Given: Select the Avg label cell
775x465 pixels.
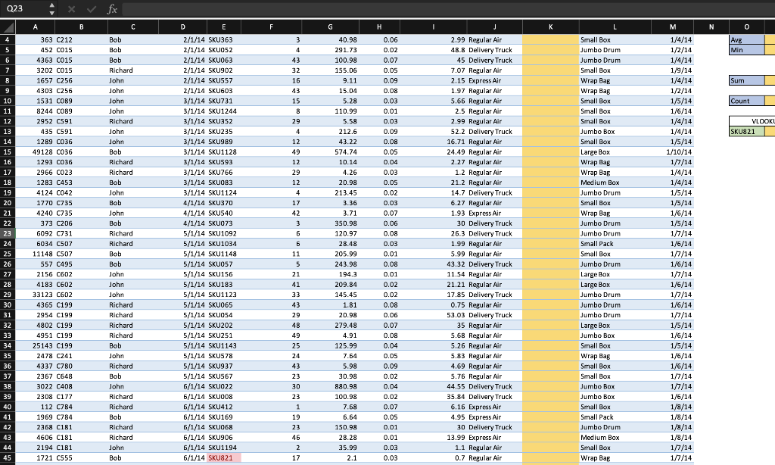Looking at the screenshot, I should (747, 39).
